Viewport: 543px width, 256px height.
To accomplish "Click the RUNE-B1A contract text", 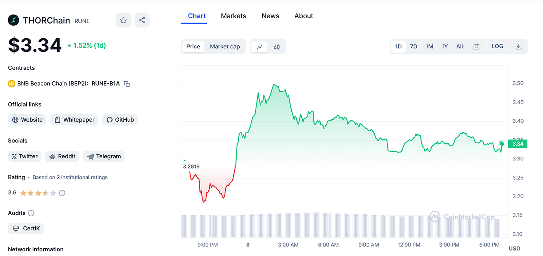I will tap(105, 84).
